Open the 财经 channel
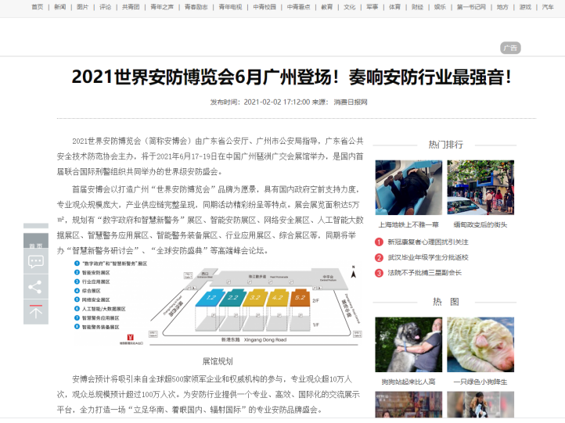Viewport: 565px width, 423px height. click(x=418, y=7)
